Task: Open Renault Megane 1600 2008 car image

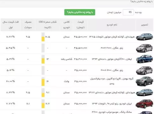Action: [x=144, y=70]
